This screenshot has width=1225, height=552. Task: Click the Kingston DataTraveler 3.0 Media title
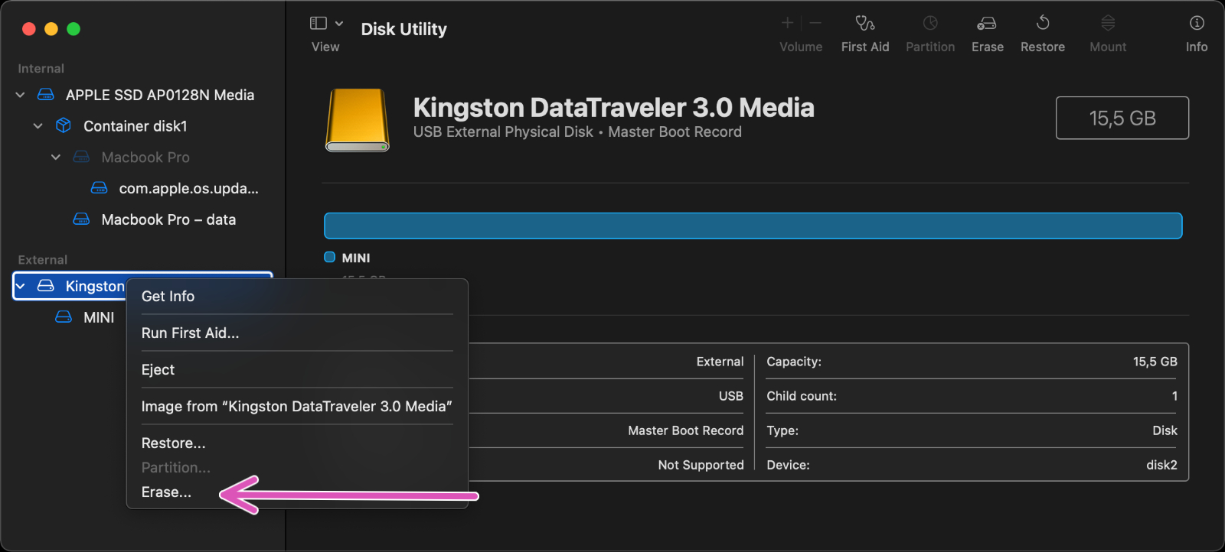coord(613,108)
